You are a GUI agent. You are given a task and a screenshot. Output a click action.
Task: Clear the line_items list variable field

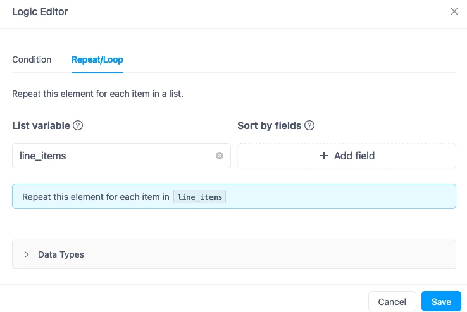tap(220, 156)
